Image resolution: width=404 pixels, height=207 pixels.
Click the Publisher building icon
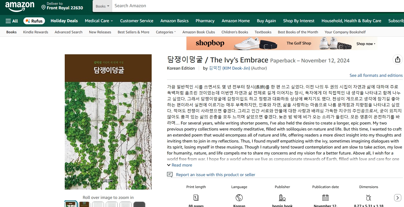282,197
